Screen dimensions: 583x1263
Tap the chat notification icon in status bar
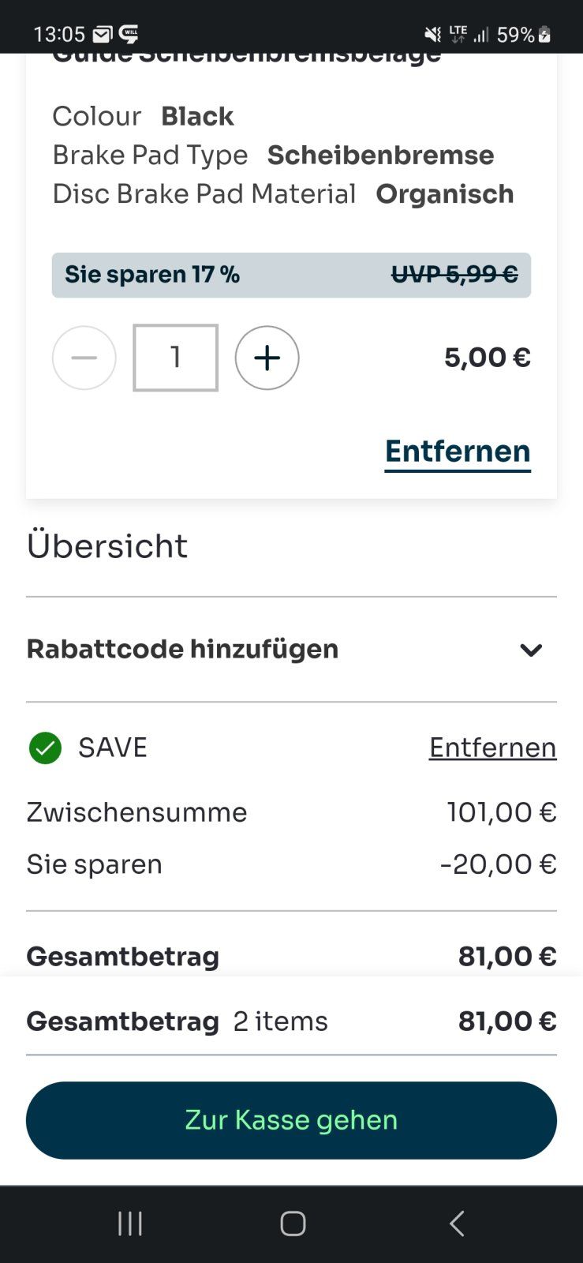click(129, 34)
